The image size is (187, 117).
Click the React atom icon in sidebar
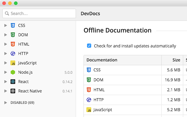pyautogui.click(x=13, y=82)
